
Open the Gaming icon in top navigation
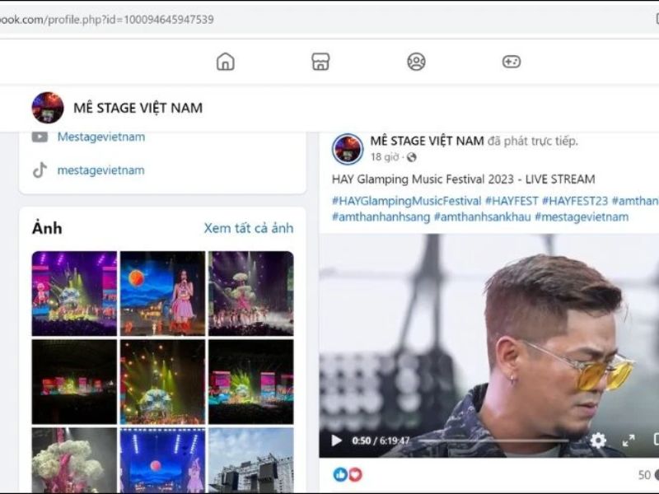[512, 60]
